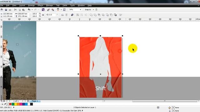Click the Export icon

(52, 10)
